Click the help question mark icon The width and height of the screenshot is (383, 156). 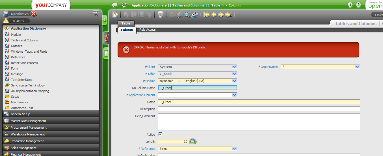point(358,5)
